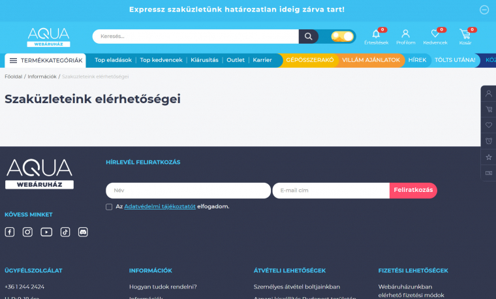The height and width of the screenshot is (299, 496).
Task: Open the TikTok social icon
Action: (65, 232)
